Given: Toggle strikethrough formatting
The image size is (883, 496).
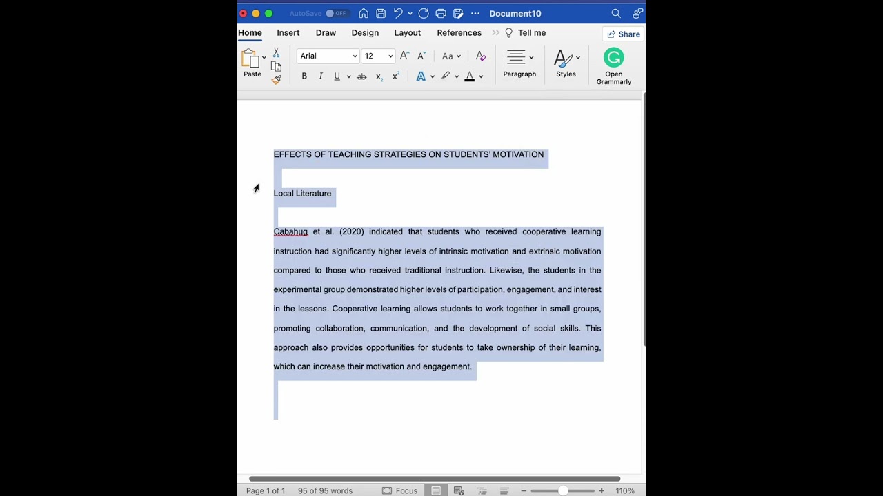Looking at the screenshot, I should point(361,76).
